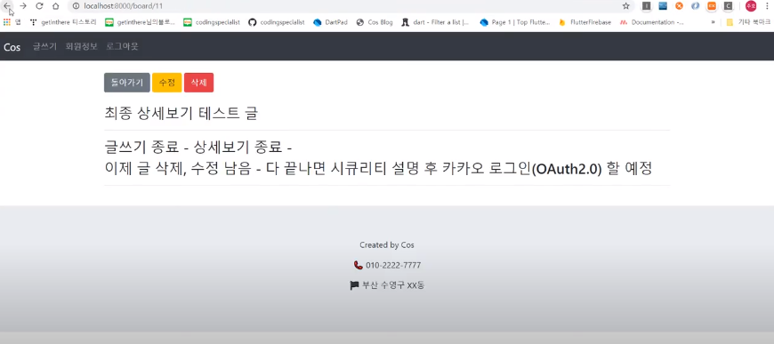Expand the hidden bookmarks chevron

point(713,22)
